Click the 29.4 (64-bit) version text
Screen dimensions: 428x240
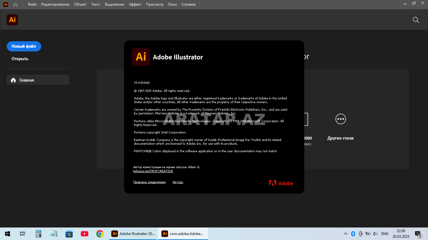[142, 83]
